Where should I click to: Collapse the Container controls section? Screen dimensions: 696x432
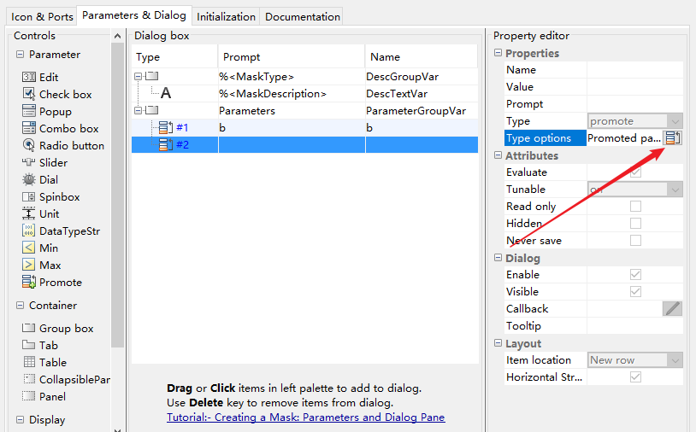coord(20,306)
